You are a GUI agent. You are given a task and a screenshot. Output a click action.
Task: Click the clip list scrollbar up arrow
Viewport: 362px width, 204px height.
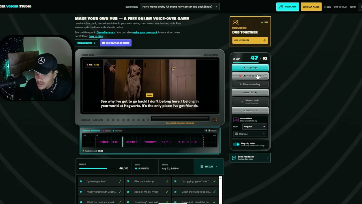(x=220, y=178)
